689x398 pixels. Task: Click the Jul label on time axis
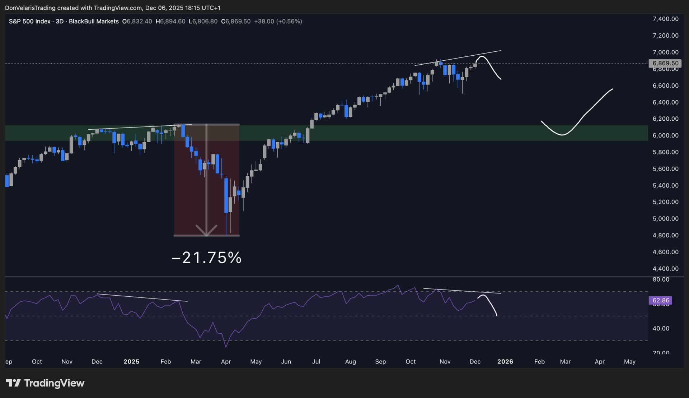tap(316, 362)
